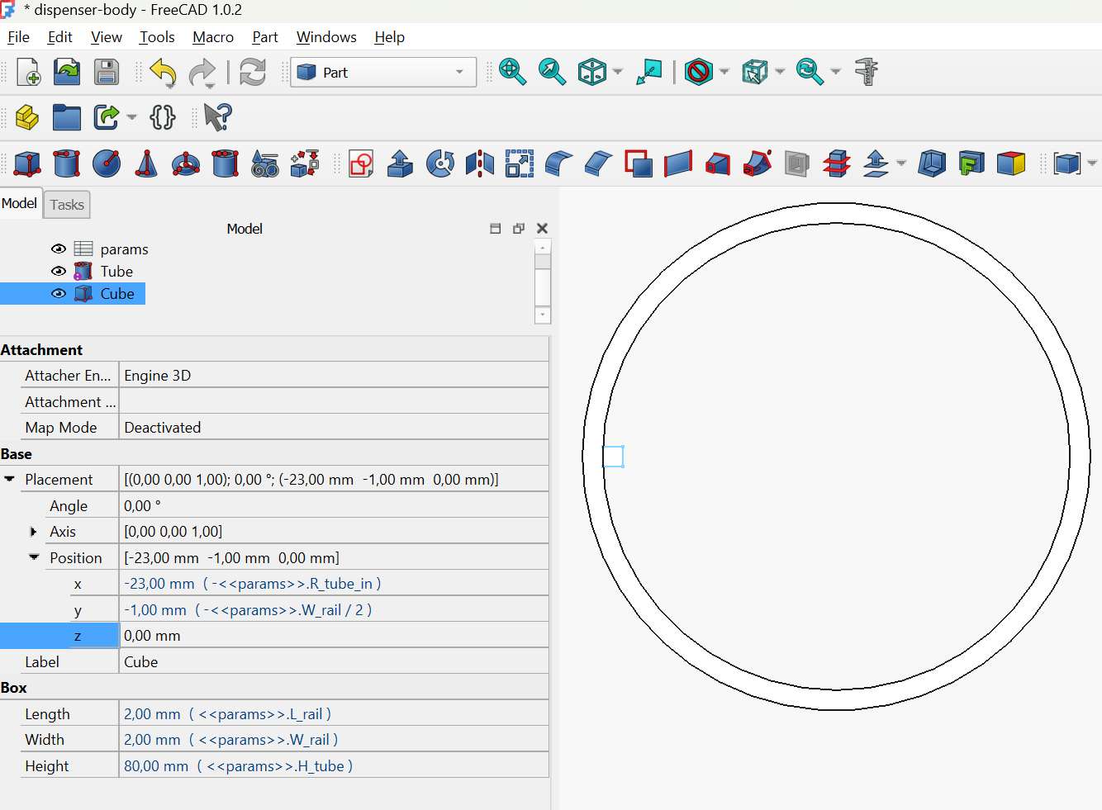The image size is (1102, 810).
Task: Open the draw style dropdown arrow
Action: (724, 72)
